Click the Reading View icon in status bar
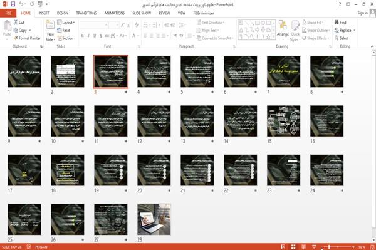 [x=303, y=247]
